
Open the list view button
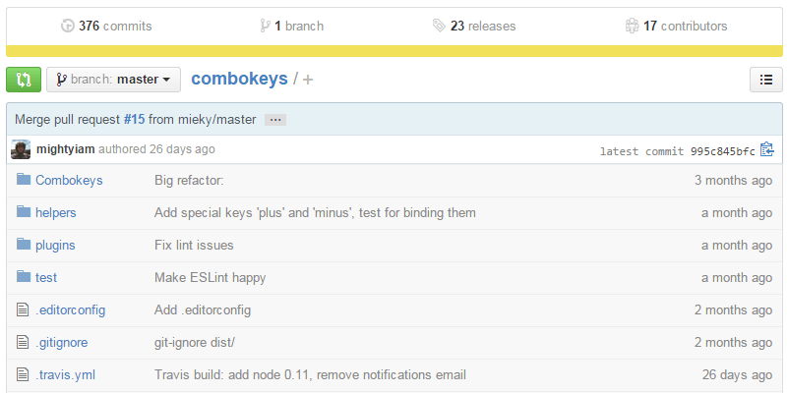(x=765, y=80)
